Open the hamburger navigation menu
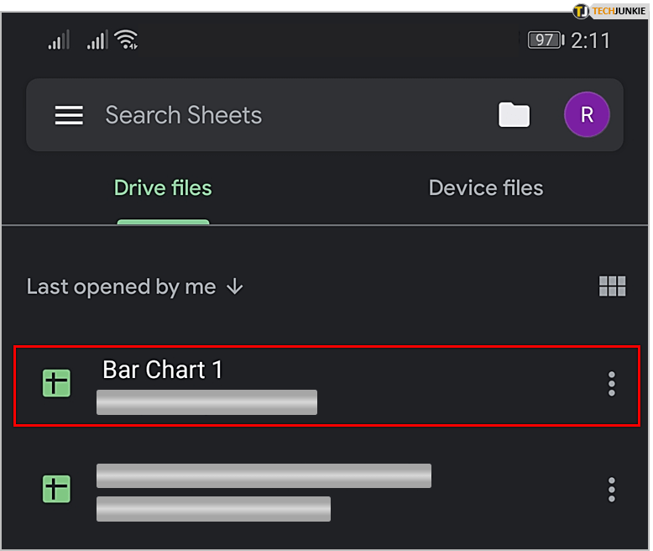The height and width of the screenshot is (551, 653). pos(69,115)
